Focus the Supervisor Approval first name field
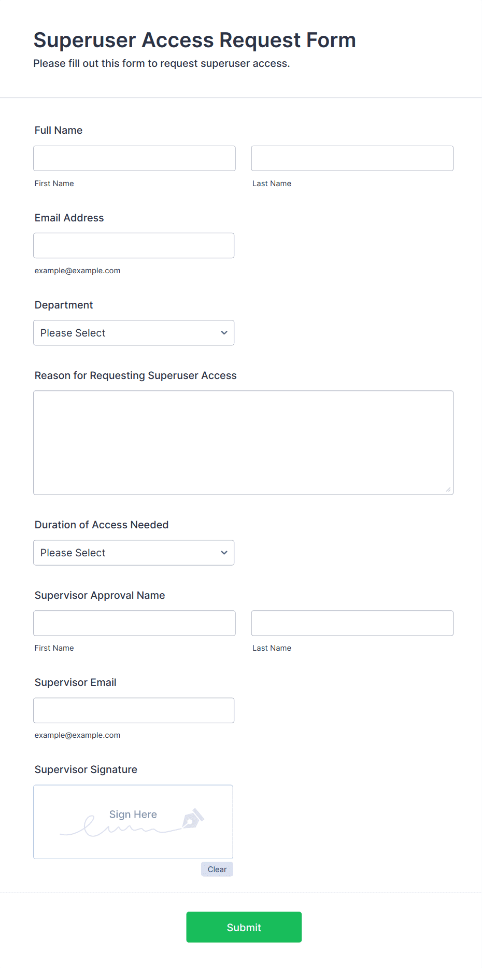This screenshot has height=968, width=482. (x=134, y=623)
